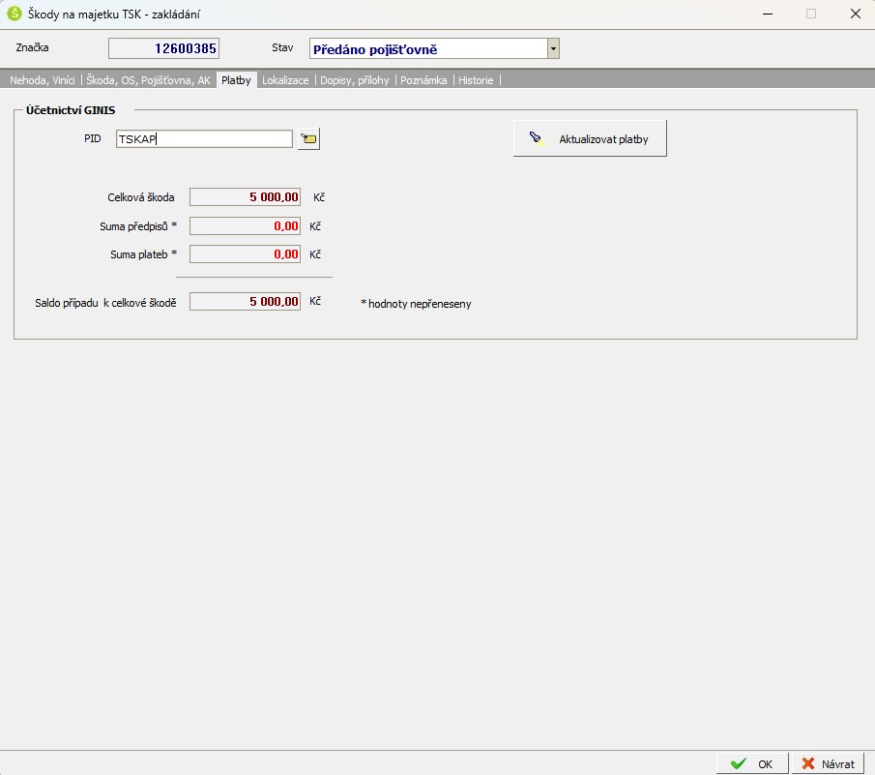The height and width of the screenshot is (775, 875).
Task: Expand the Stav dropdown arrow
Action: (552, 48)
